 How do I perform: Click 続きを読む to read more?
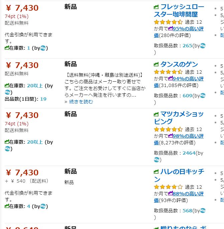click(x=81, y=102)
